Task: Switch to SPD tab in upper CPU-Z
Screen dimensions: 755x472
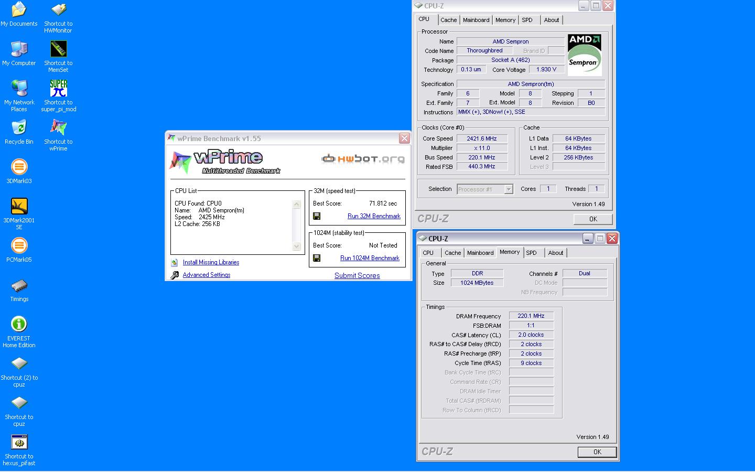Action: 527,20
